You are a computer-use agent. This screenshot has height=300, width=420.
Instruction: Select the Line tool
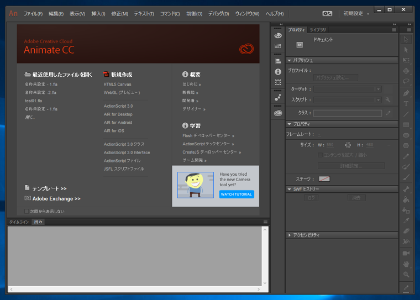point(406,114)
